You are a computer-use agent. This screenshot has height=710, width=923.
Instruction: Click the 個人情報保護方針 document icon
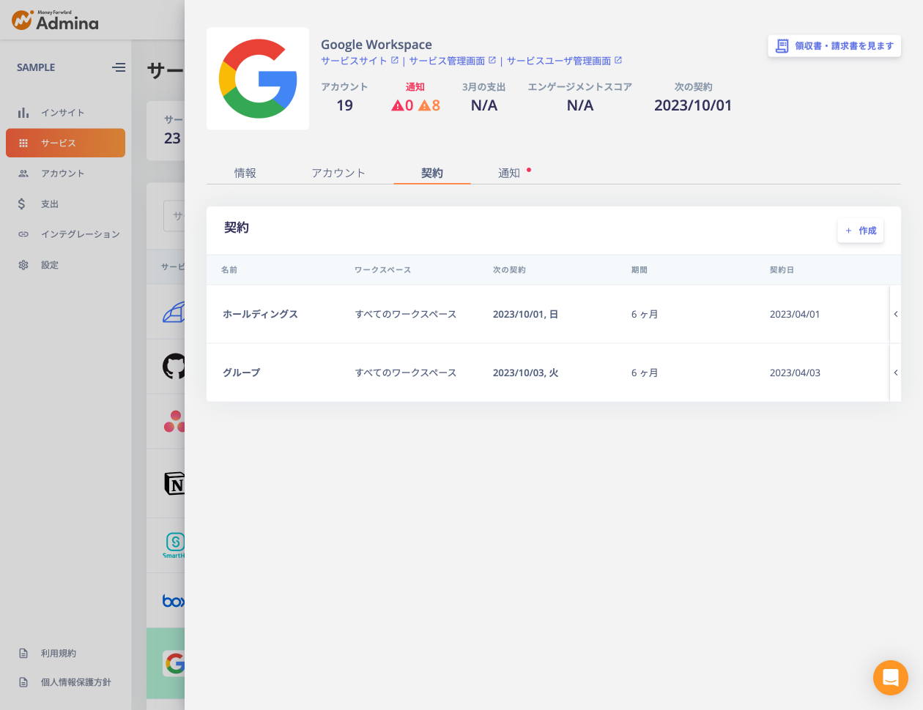pyautogui.click(x=23, y=682)
